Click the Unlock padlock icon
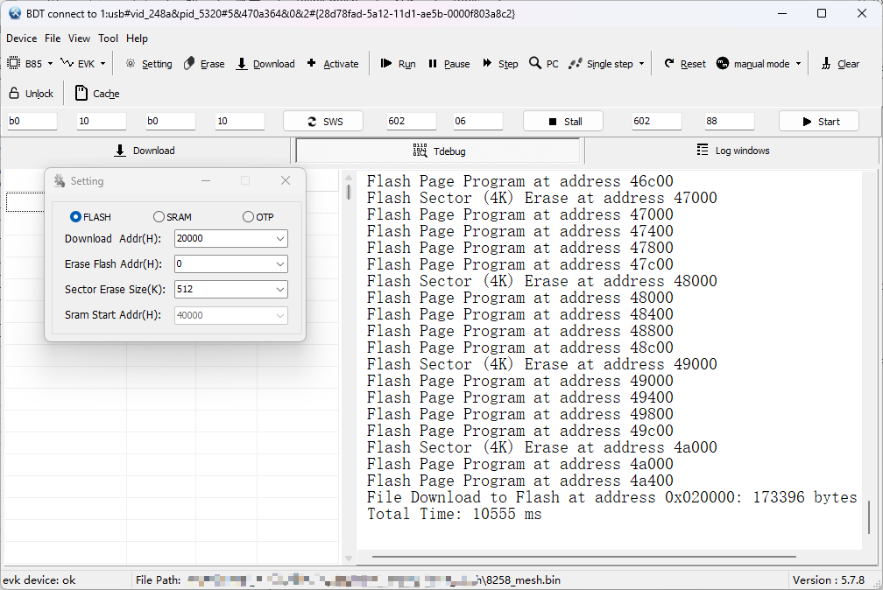The image size is (883, 590). click(x=14, y=94)
